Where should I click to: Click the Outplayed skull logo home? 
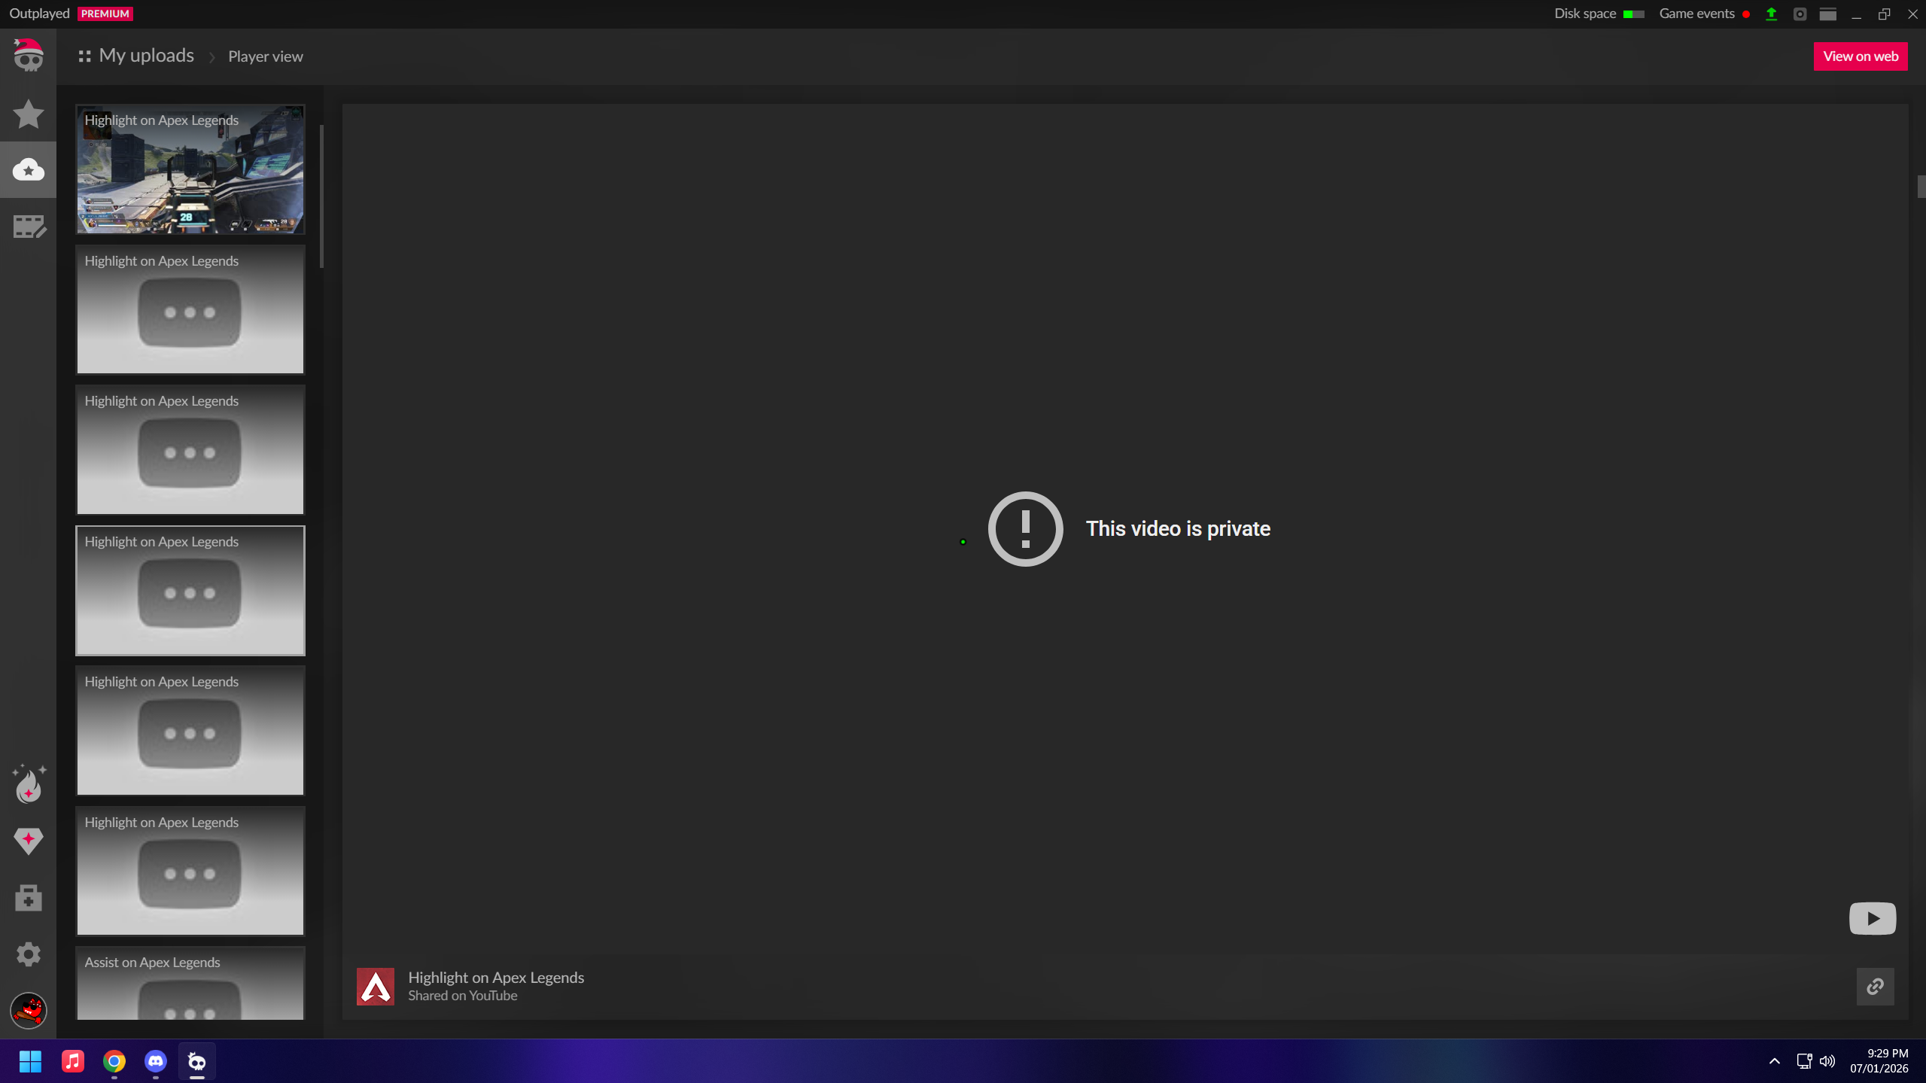click(29, 56)
